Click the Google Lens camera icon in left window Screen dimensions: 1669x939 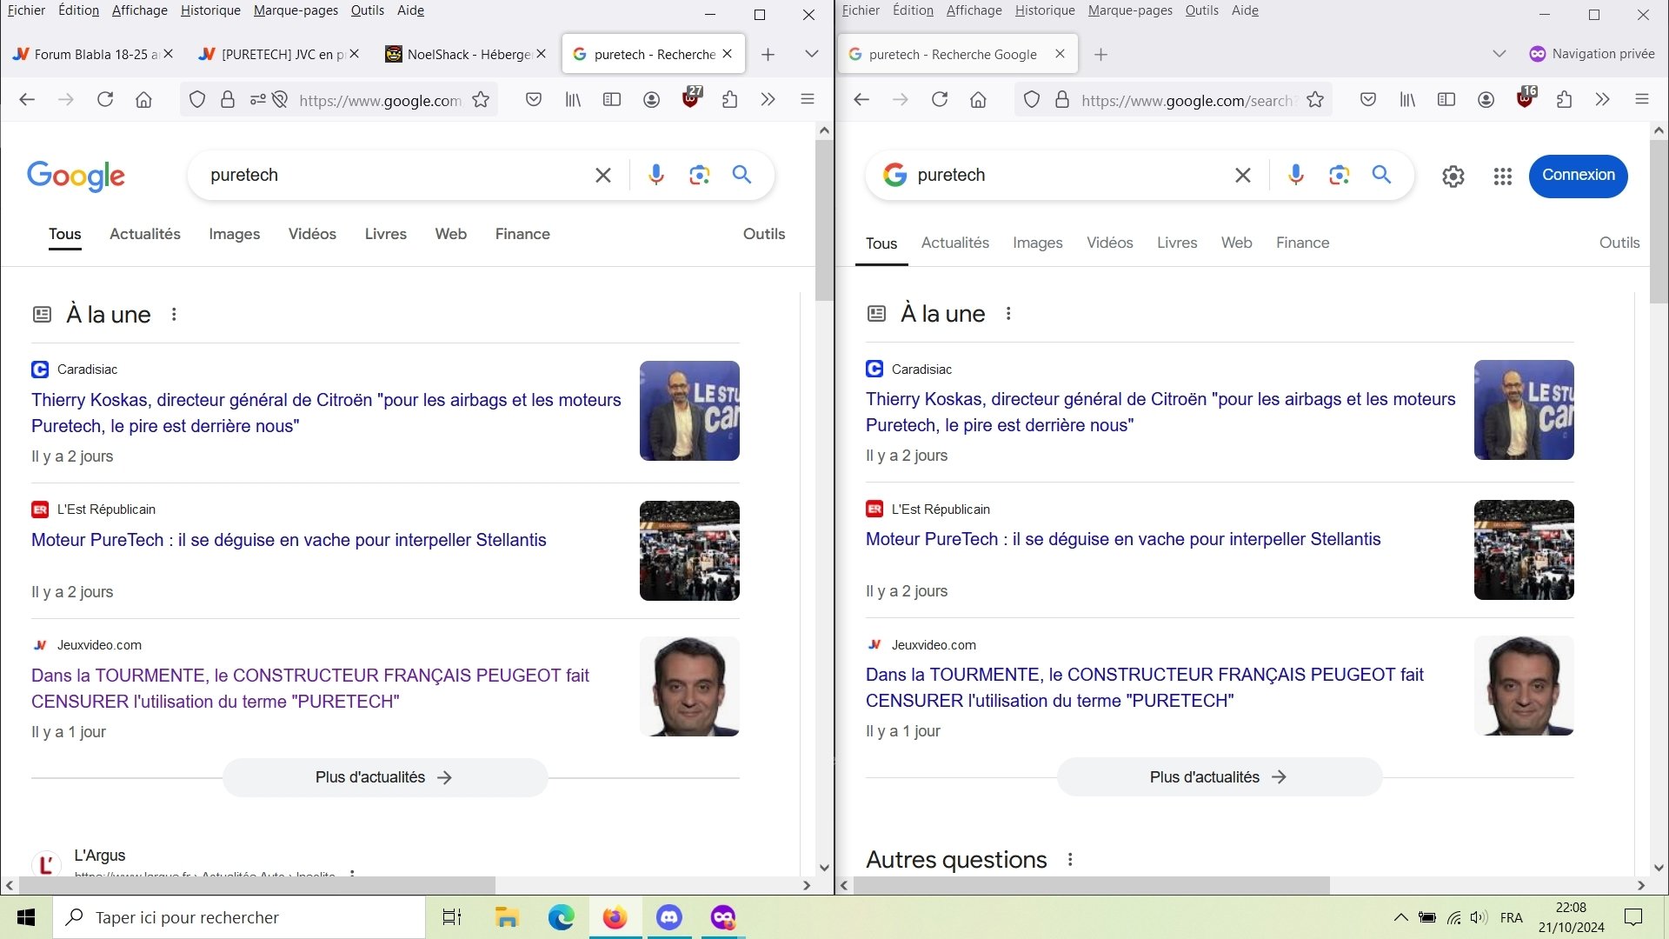tap(700, 175)
